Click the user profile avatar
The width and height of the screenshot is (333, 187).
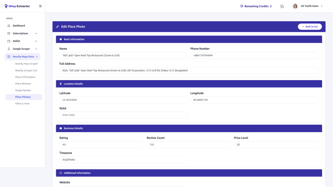[295, 6]
